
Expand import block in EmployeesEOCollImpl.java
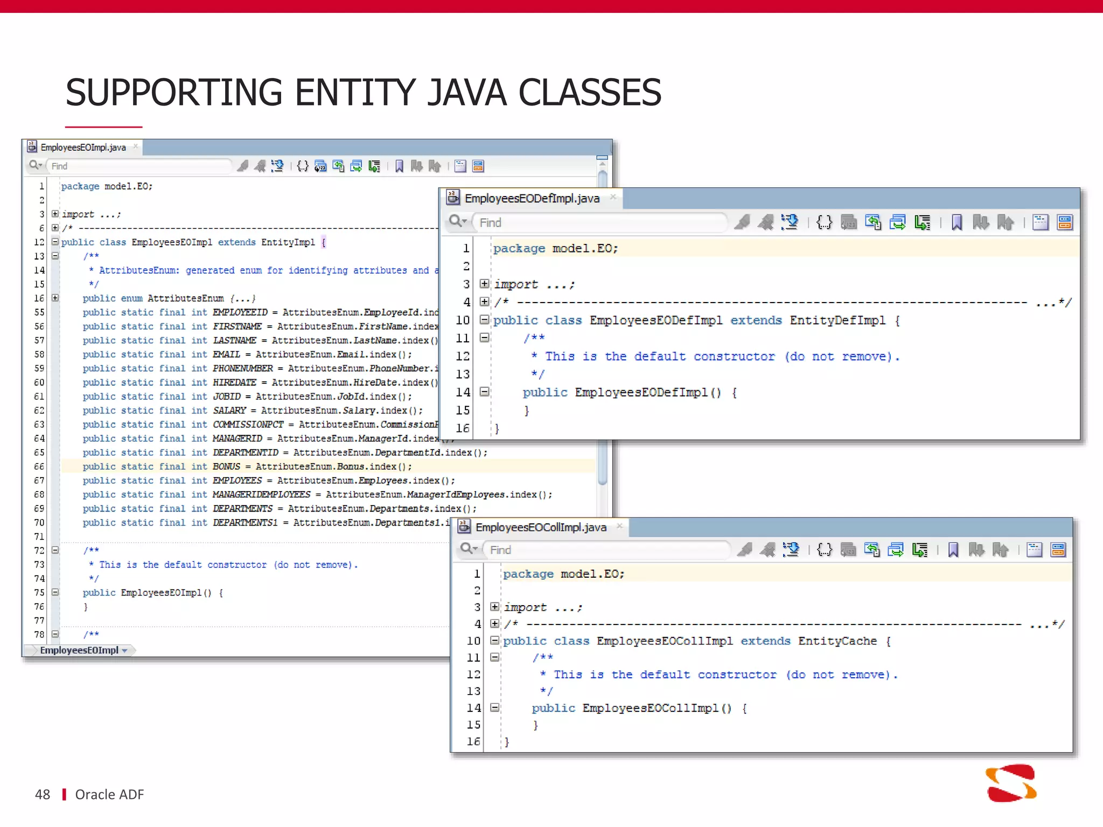494,607
